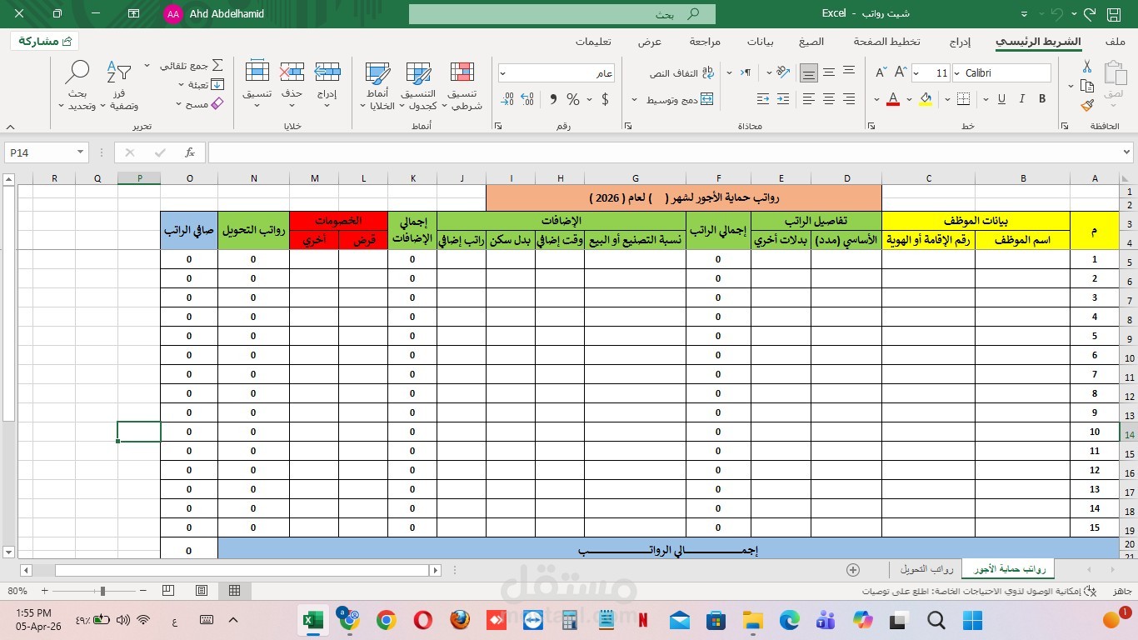Click the search (بحث) box in title bar
Screen dimensions: 1138x640
(562, 14)
